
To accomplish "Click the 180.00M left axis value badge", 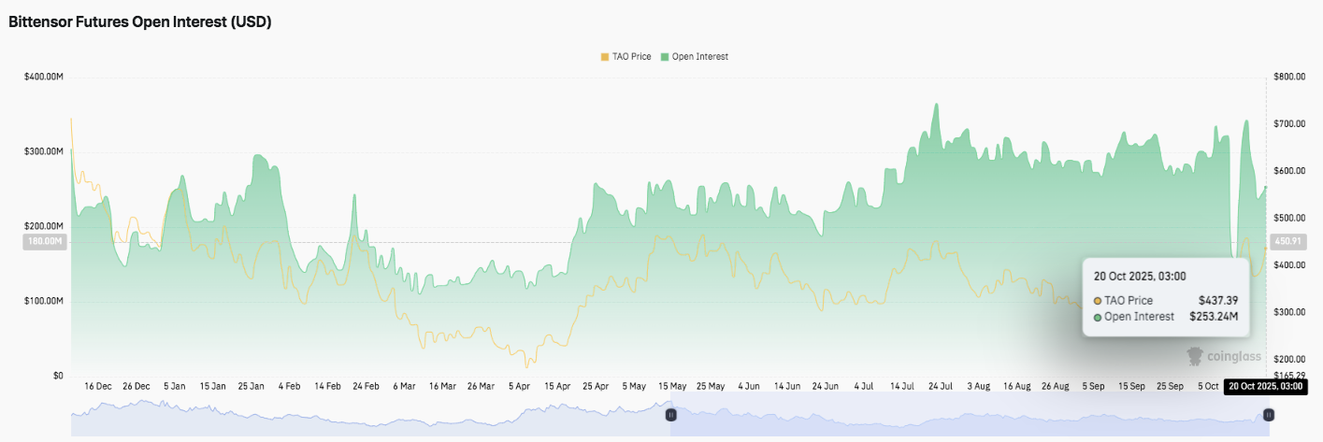I will tap(45, 242).
